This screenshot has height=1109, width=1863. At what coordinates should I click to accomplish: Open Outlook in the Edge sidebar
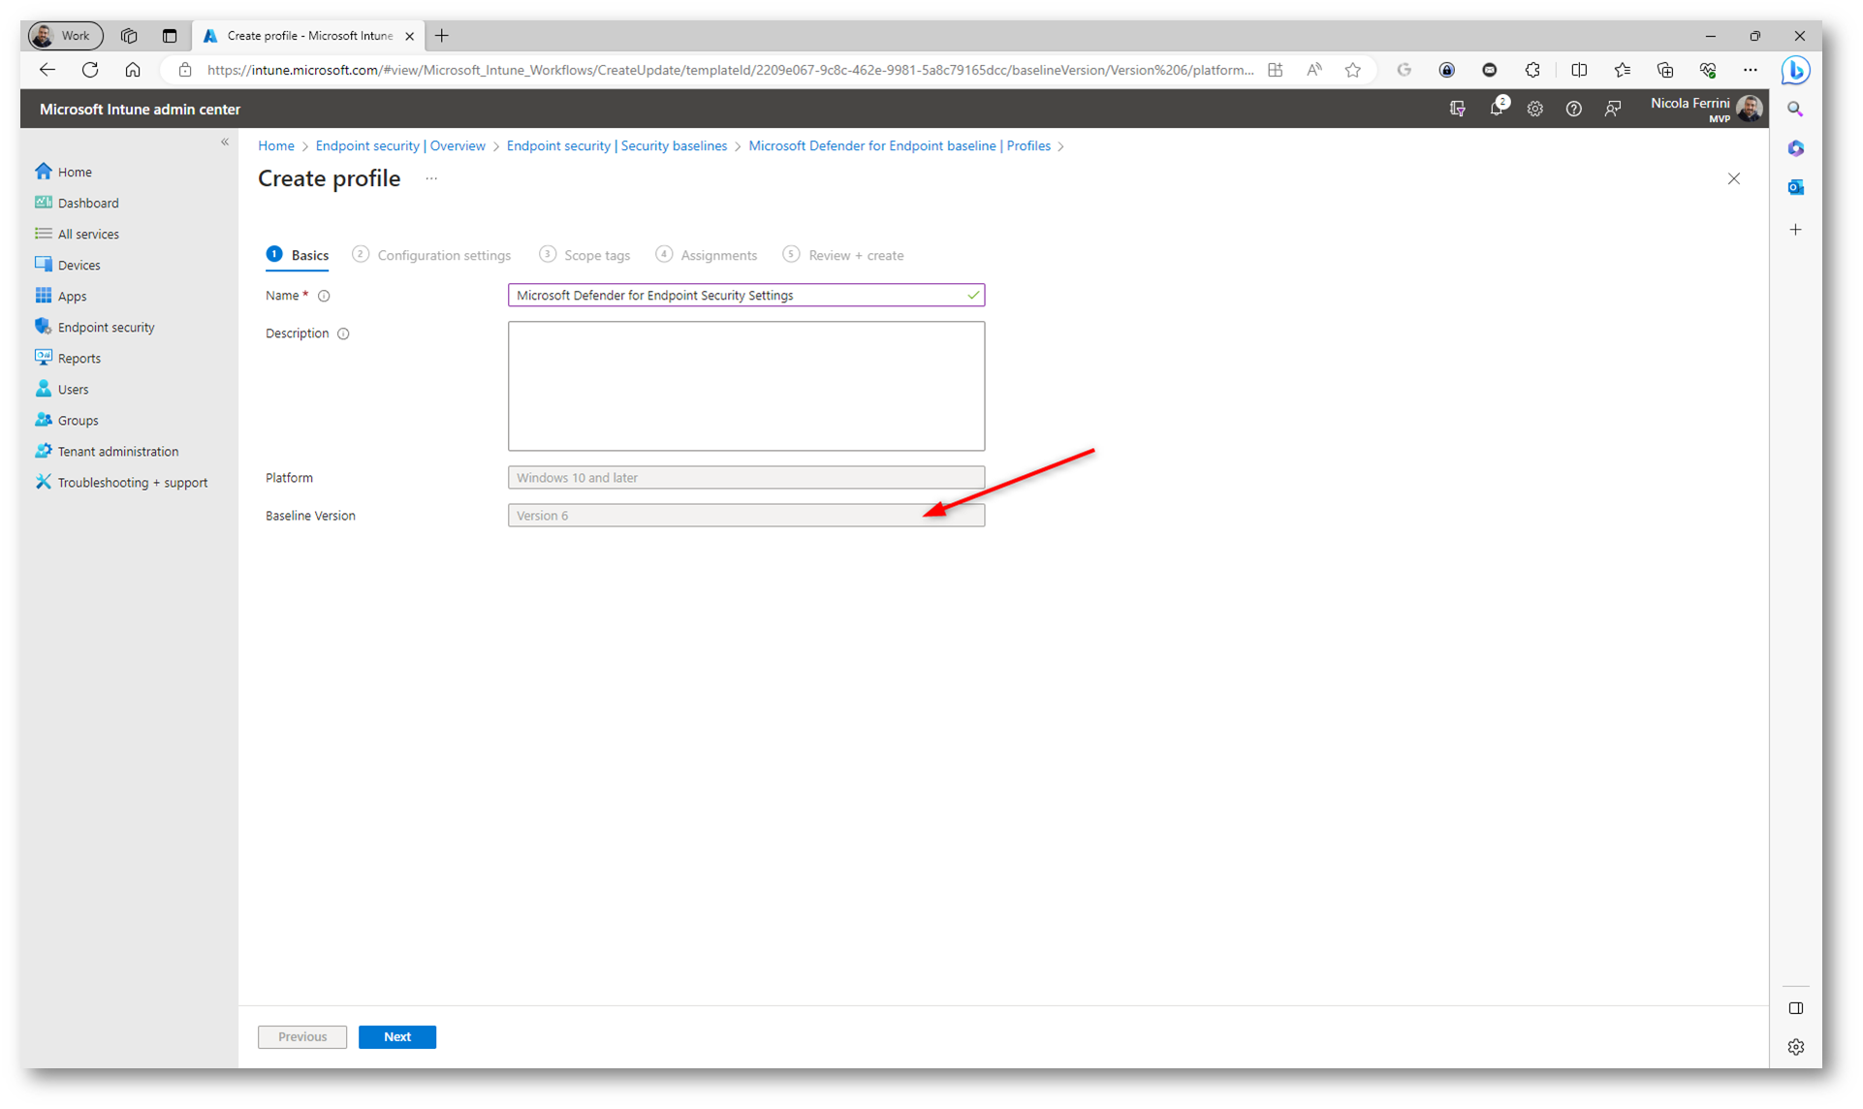(1795, 187)
